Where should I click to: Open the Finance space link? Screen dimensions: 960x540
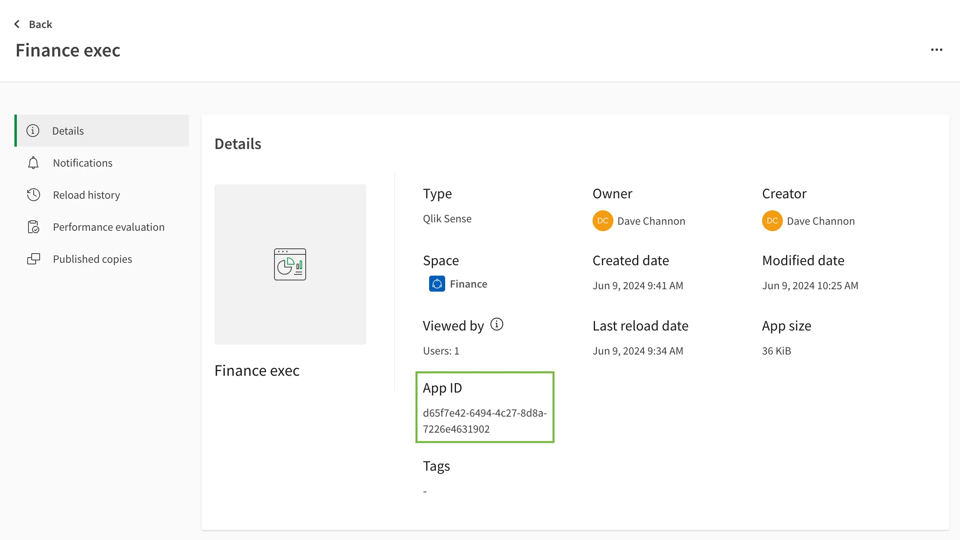tap(469, 284)
